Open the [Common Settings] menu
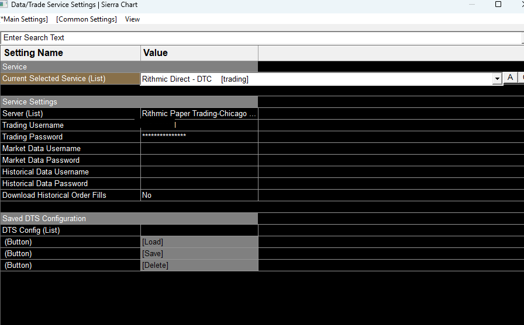The image size is (524, 325). [87, 19]
